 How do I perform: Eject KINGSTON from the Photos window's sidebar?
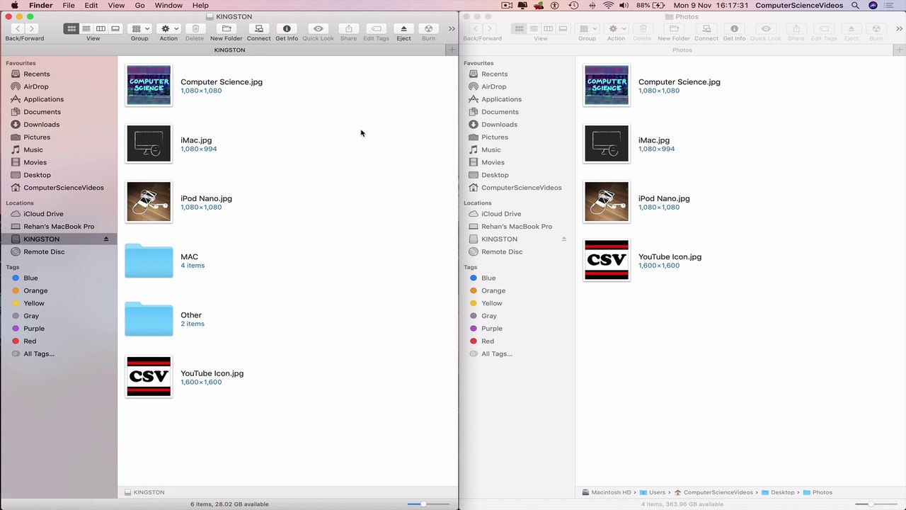pos(564,239)
